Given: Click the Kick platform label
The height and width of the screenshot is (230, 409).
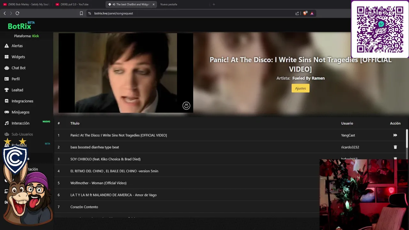Looking at the screenshot, I should [x=35, y=36].
